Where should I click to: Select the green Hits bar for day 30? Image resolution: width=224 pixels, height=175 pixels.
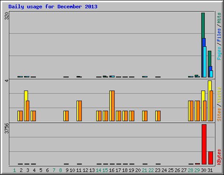point(203,45)
